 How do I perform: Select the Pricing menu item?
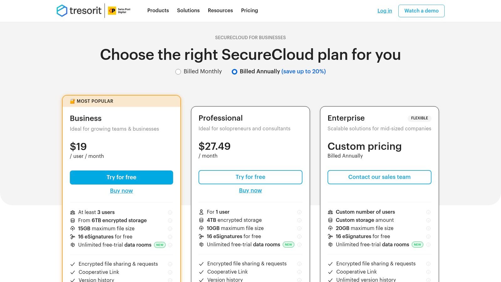(249, 10)
